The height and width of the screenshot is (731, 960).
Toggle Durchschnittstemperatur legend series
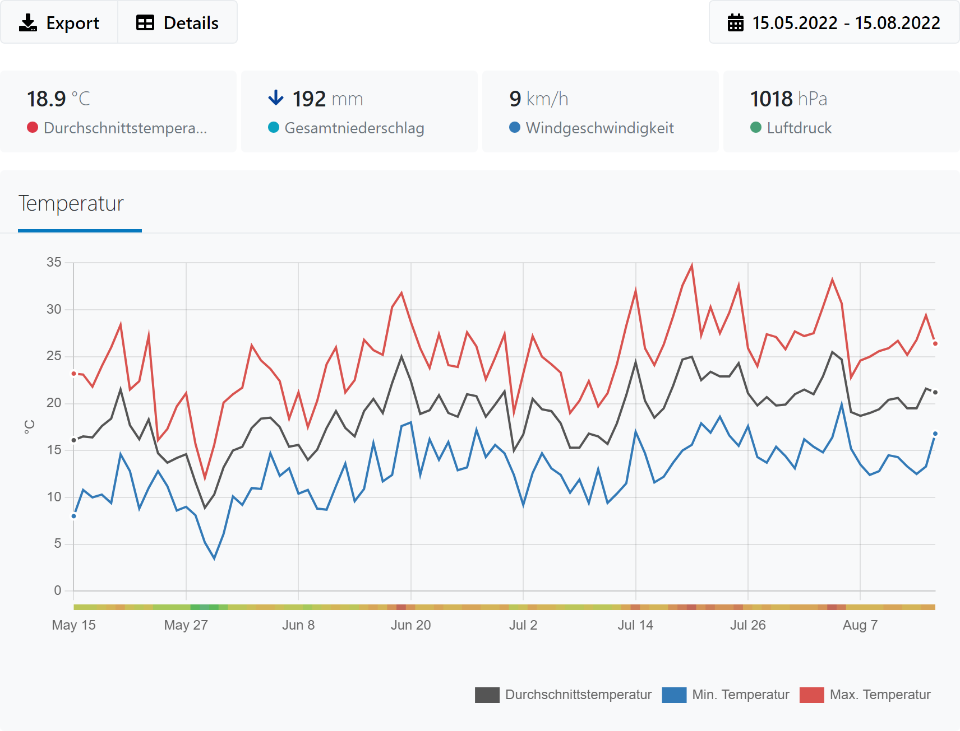pyautogui.click(x=564, y=695)
